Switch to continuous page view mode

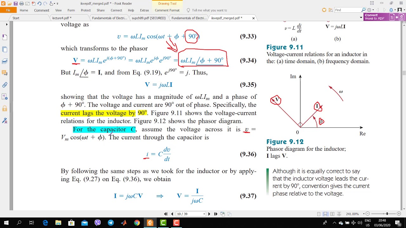tap(325, 214)
